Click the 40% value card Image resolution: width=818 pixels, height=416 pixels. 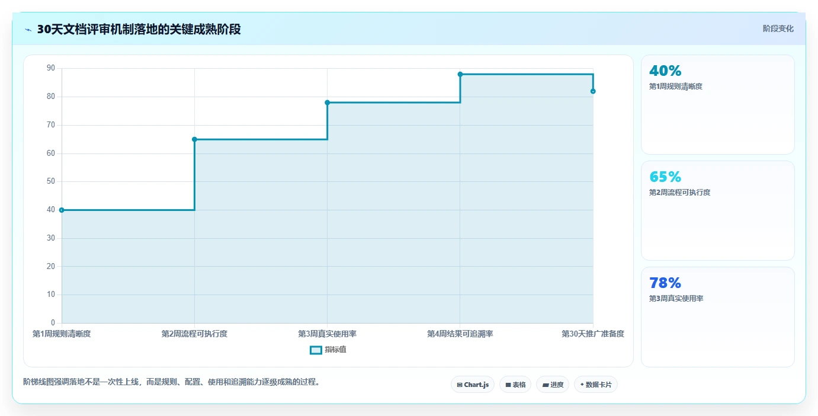718,105
